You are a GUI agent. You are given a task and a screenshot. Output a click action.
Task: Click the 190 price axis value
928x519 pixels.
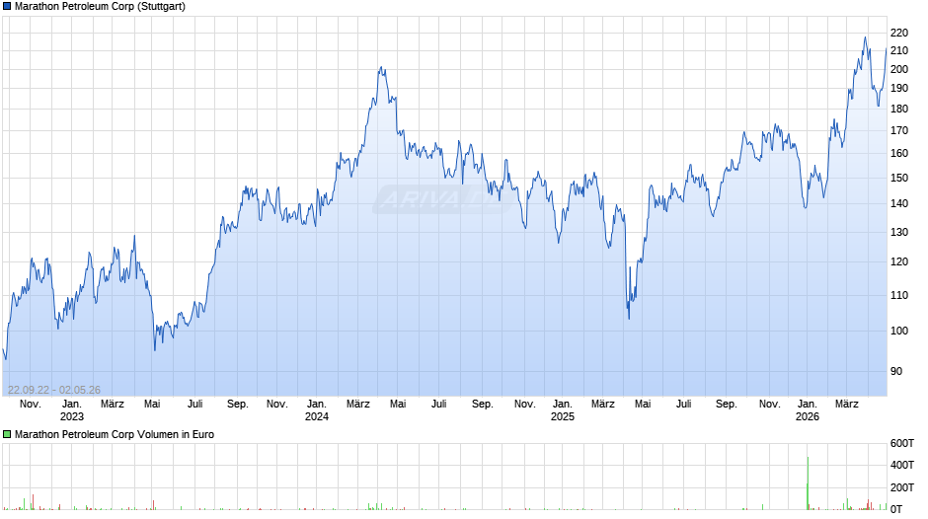click(899, 88)
